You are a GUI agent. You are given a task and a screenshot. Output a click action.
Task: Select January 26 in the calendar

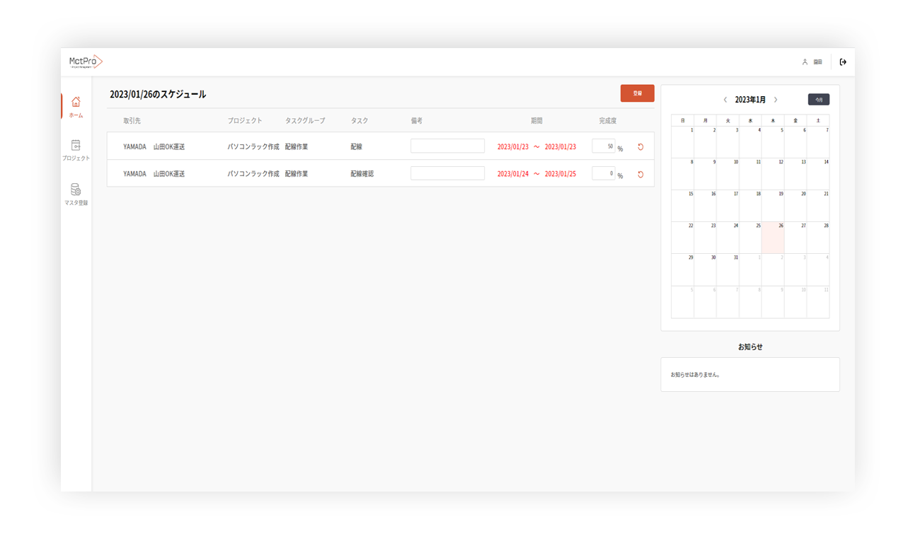pyautogui.click(x=773, y=238)
